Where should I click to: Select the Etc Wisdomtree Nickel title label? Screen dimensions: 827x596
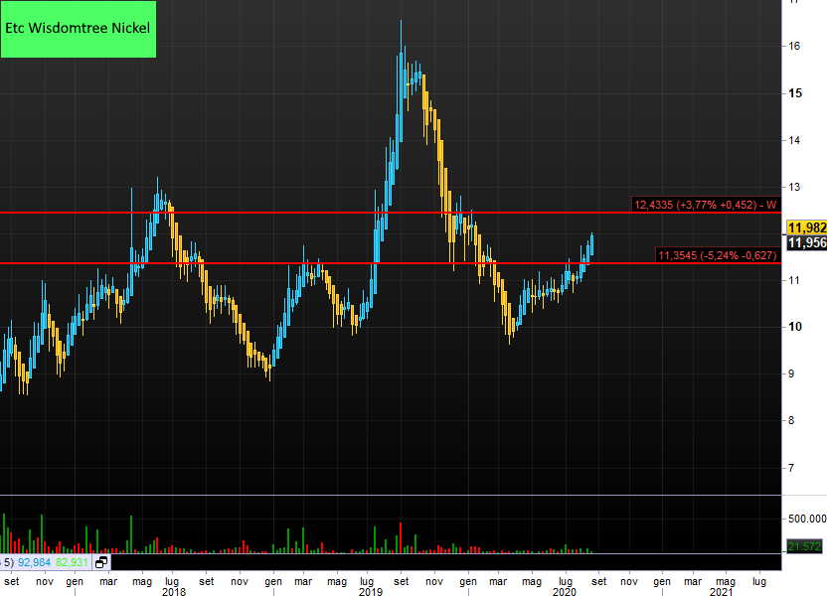79,29
